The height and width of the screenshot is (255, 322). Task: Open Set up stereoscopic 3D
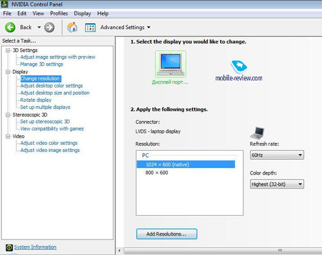pyautogui.click(x=45, y=122)
